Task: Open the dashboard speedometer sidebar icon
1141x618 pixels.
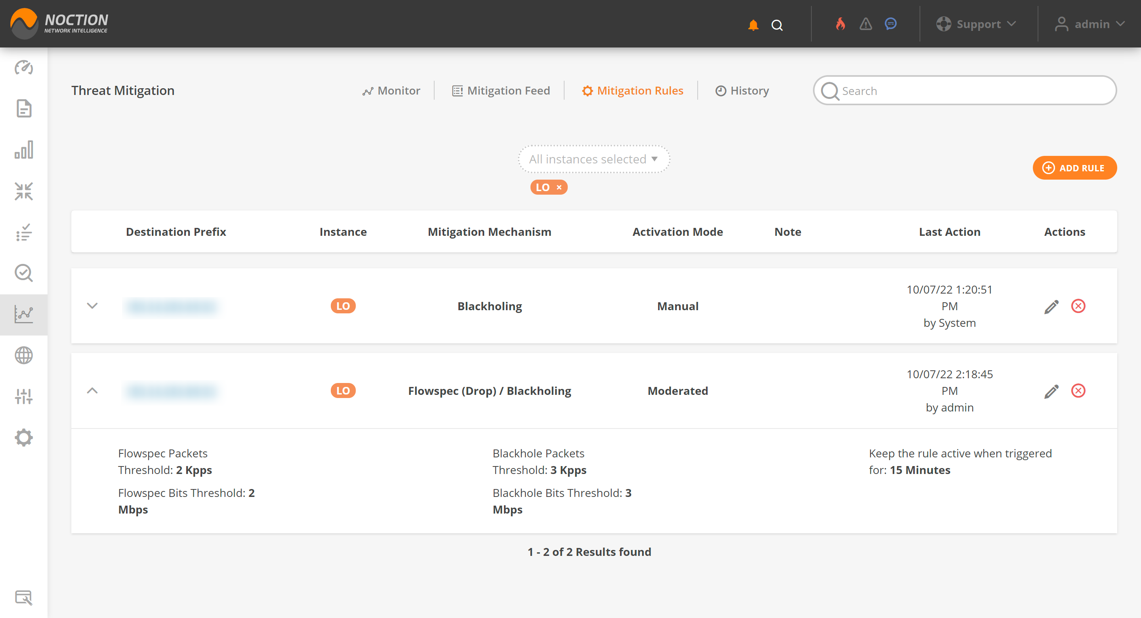Action: click(x=23, y=68)
